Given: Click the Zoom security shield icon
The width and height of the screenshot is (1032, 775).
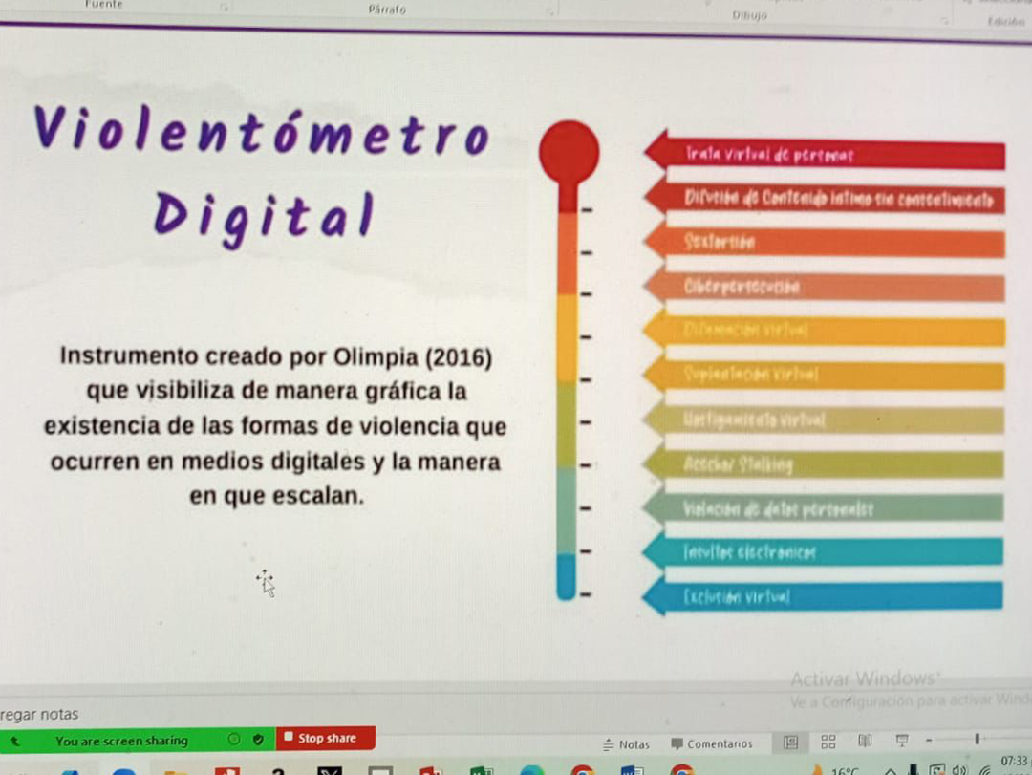Looking at the screenshot, I should click(x=258, y=740).
